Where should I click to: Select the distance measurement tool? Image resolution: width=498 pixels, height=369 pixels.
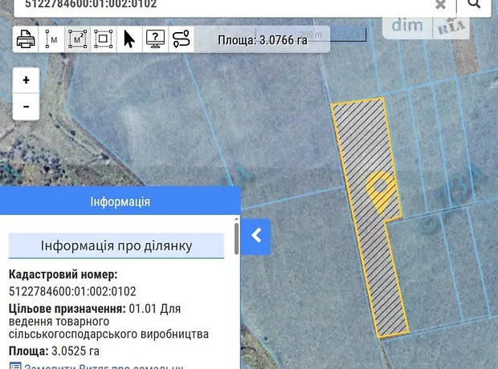tap(52, 39)
